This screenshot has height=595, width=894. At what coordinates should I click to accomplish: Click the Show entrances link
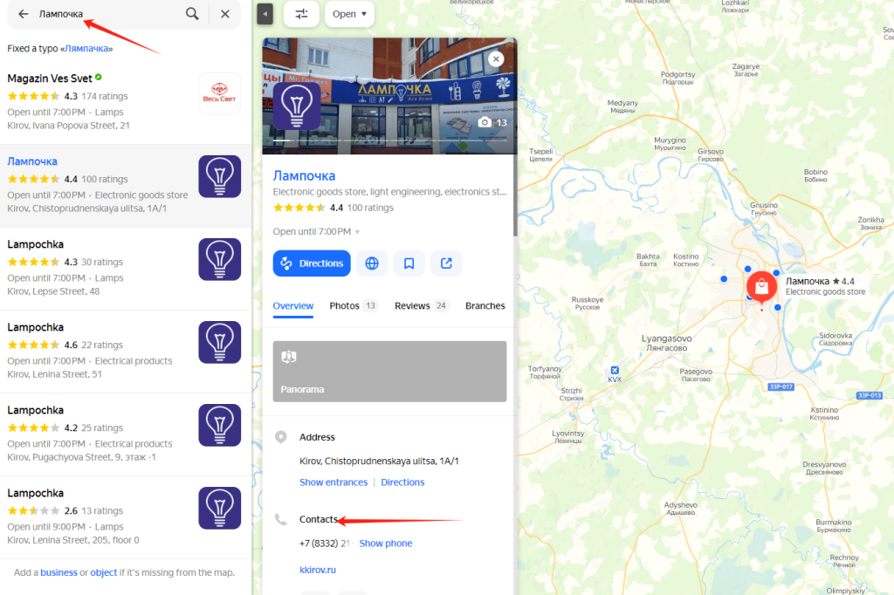[x=334, y=482]
